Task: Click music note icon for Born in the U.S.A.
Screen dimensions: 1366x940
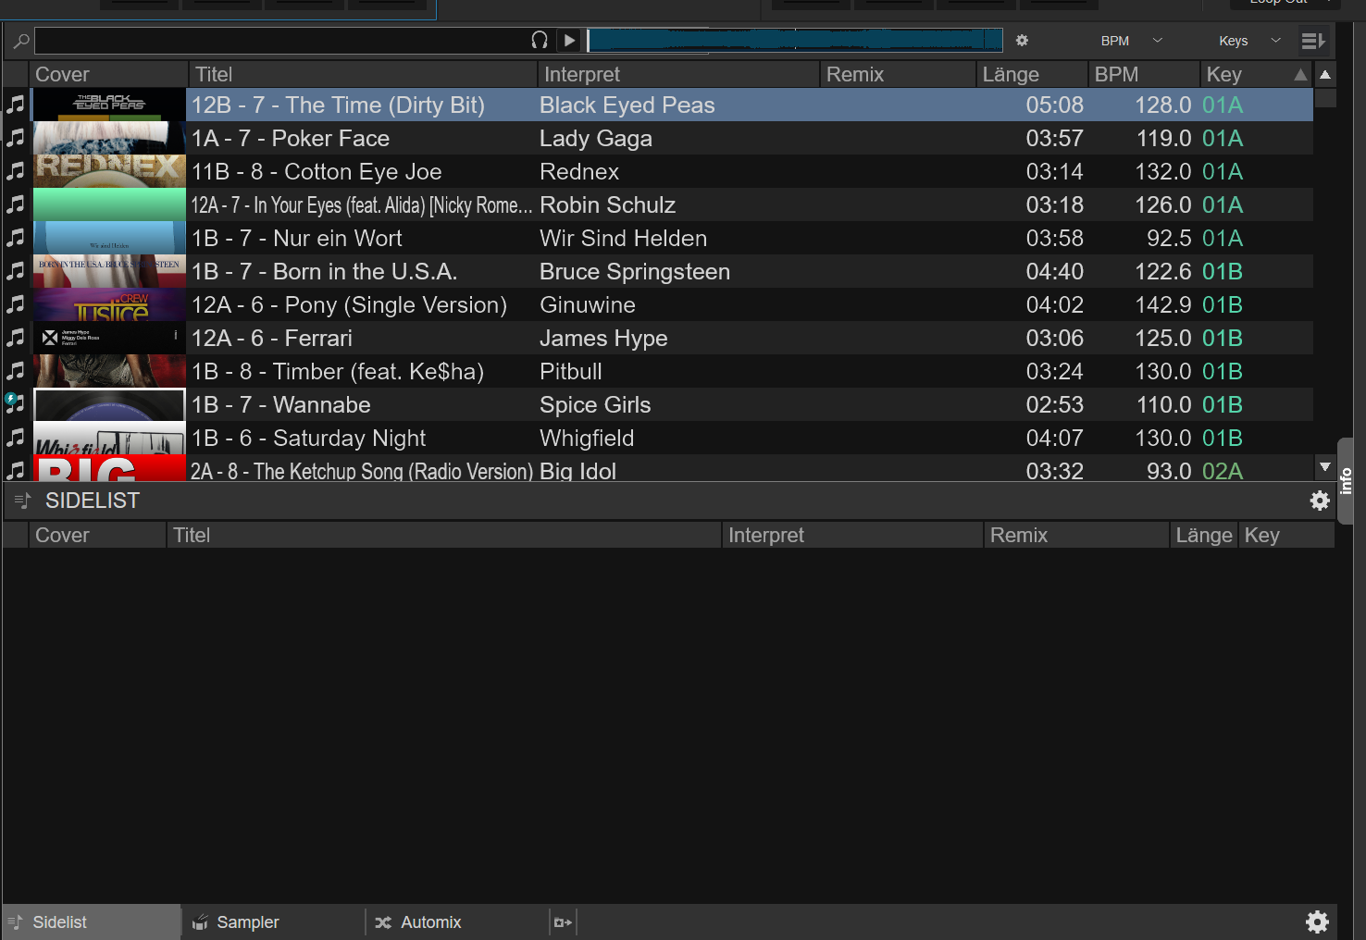Action: pos(16,271)
